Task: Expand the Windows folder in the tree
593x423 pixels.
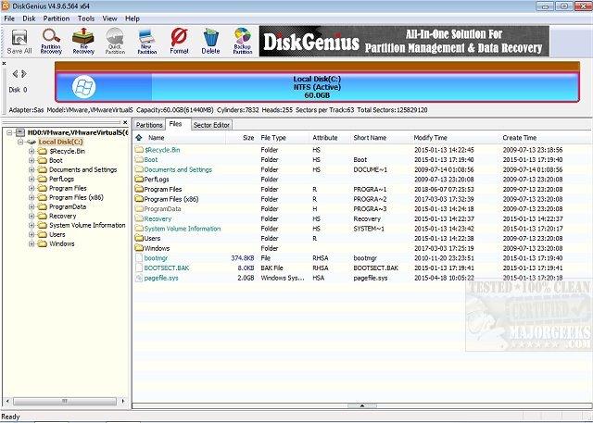Action: pyautogui.click(x=32, y=243)
